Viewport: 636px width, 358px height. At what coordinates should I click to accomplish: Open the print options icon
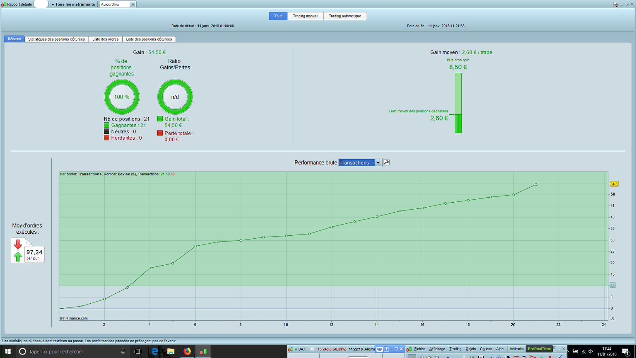point(615,4)
